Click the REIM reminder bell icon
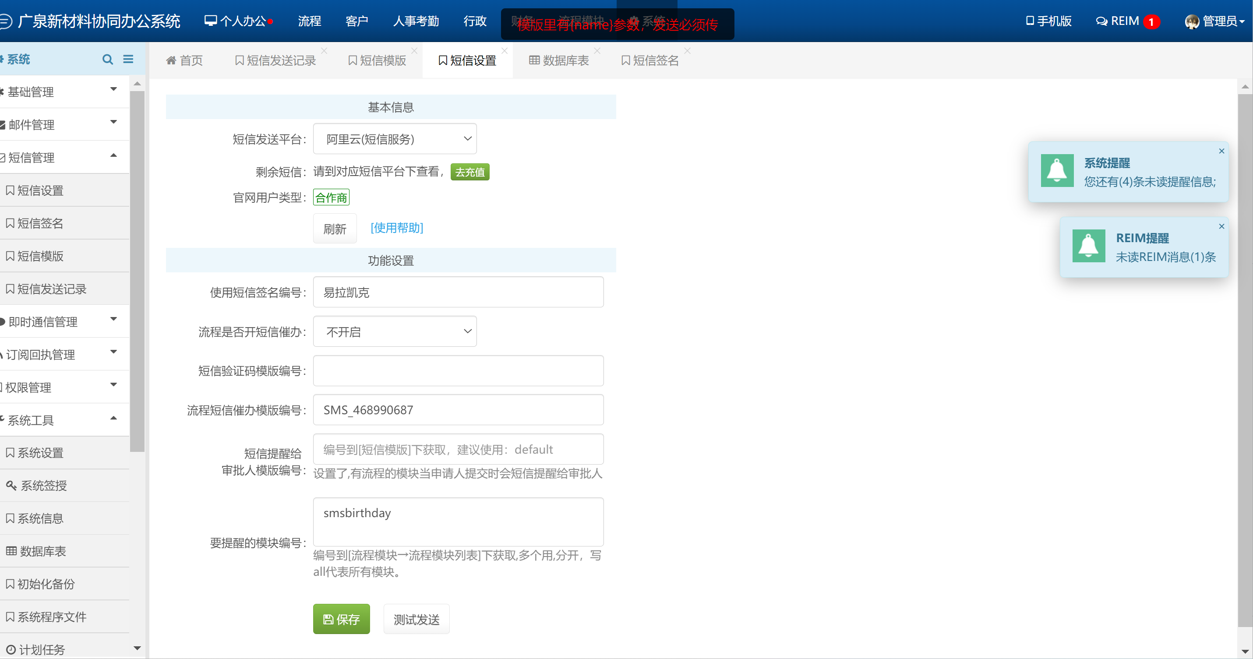 coord(1089,246)
